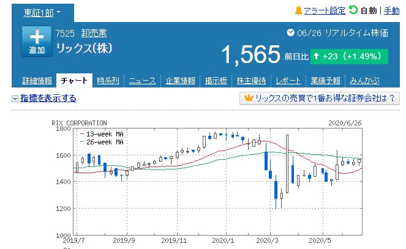Screen dimensions: 406x249
Task: Click the tall white candlestick after 2020/3
Action: click(x=287, y=164)
